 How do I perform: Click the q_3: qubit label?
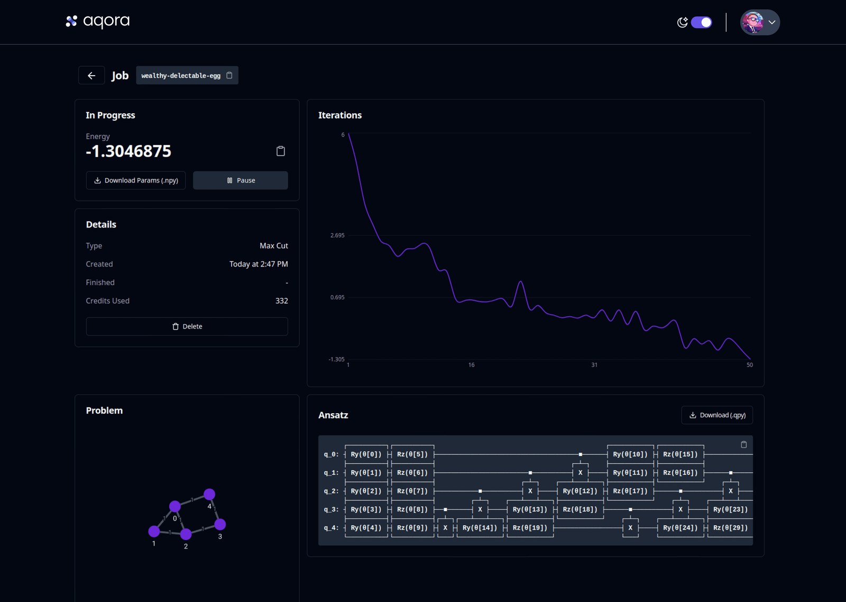pyautogui.click(x=332, y=509)
